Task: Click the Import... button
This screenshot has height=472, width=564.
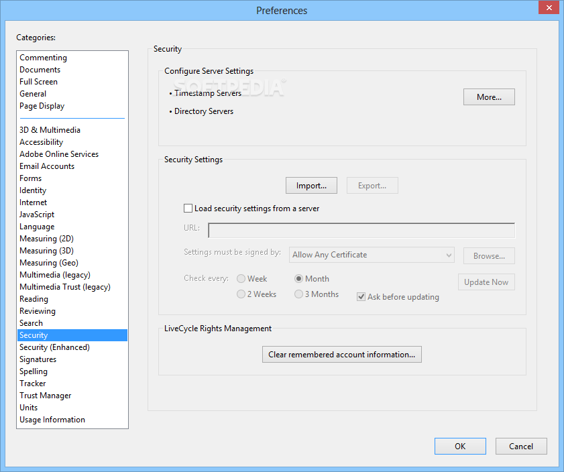Action: point(311,186)
